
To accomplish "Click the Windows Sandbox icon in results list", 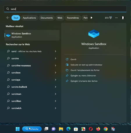I will [x=8, y=35].
